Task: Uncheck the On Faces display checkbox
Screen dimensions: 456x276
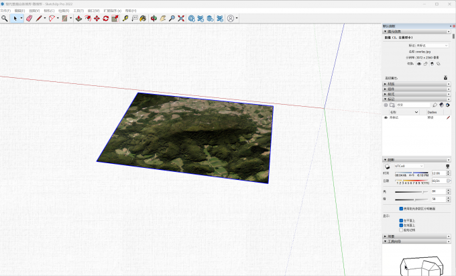Action: coord(401,221)
